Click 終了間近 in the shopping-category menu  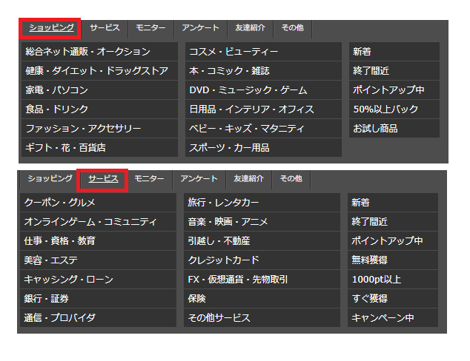[394, 71]
